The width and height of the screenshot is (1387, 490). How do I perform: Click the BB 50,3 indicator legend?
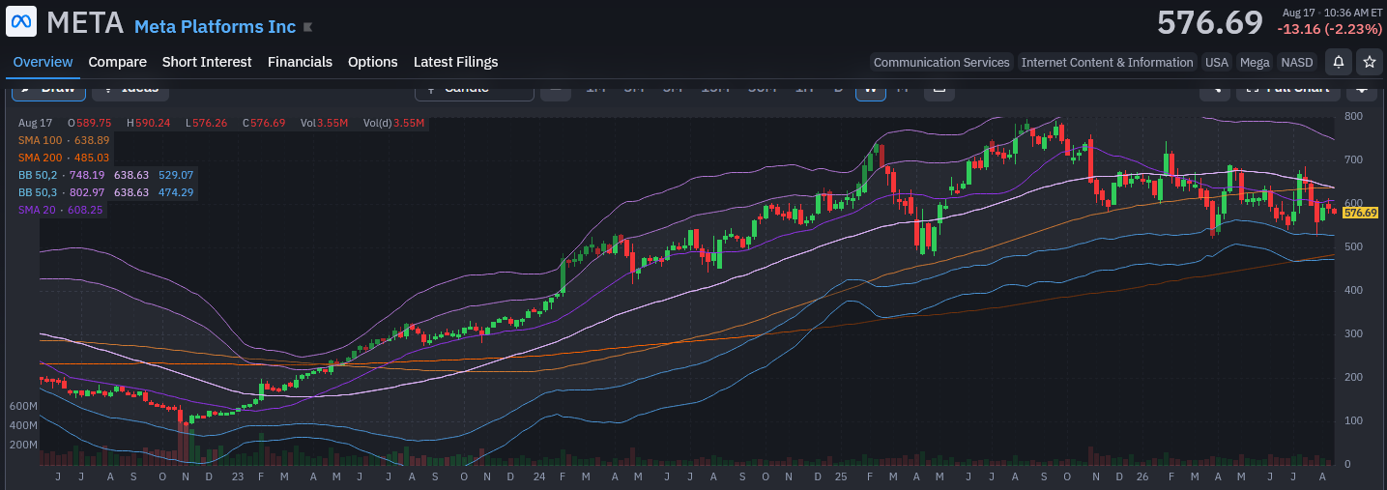(x=105, y=192)
